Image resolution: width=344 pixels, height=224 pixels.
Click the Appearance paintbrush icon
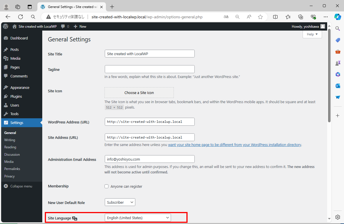(6, 87)
